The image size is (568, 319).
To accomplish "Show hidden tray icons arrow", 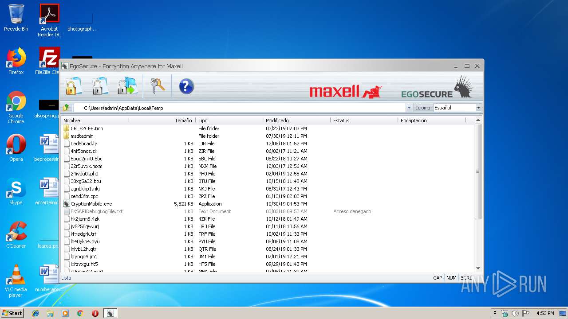I will pyautogui.click(x=495, y=313).
